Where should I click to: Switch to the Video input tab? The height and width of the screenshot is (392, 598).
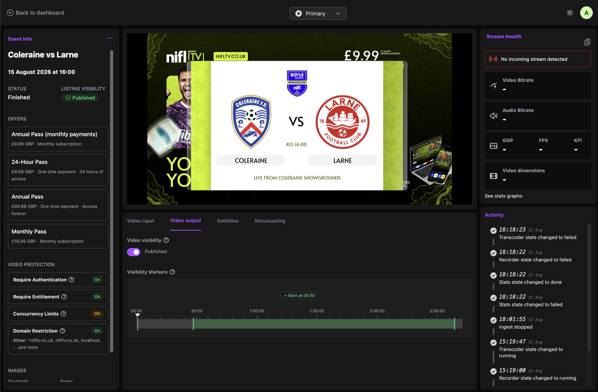coord(141,221)
